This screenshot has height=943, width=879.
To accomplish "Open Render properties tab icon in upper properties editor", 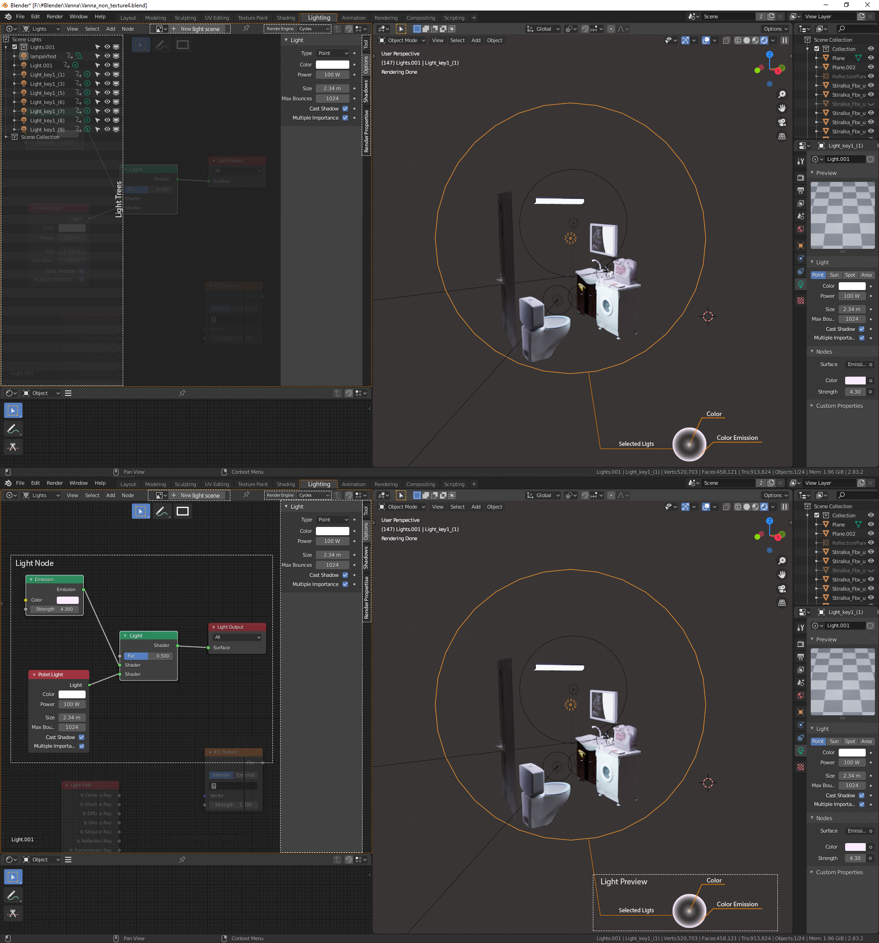I will (x=801, y=177).
